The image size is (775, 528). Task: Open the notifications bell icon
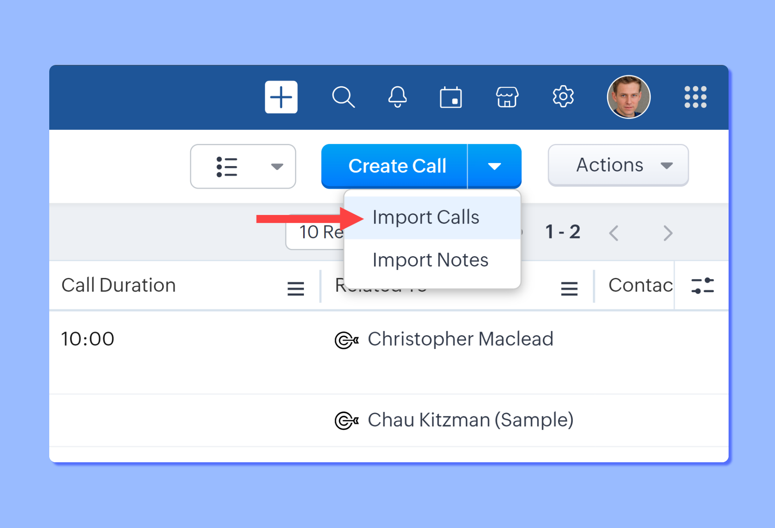point(397,97)
